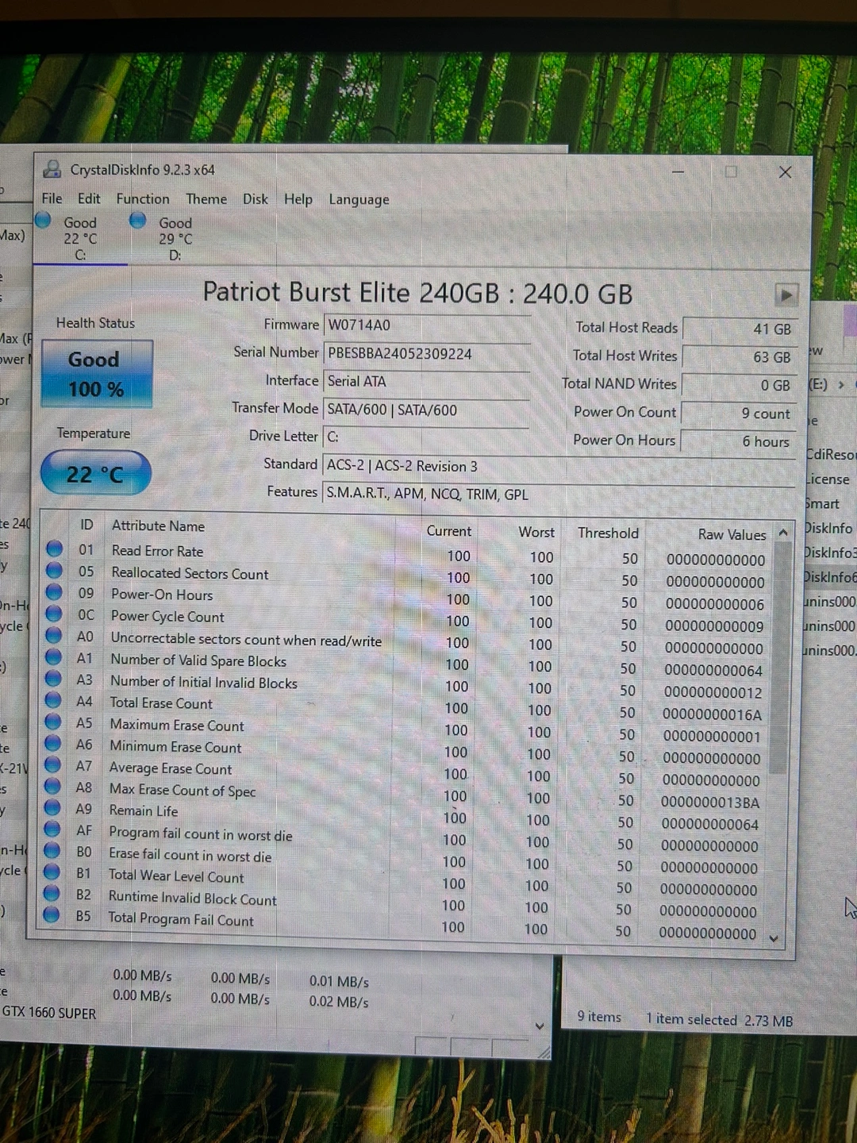Screen dimensions: 857x1143
Task: Click the blue status orb for drive D:
Action: coord(138,220)
